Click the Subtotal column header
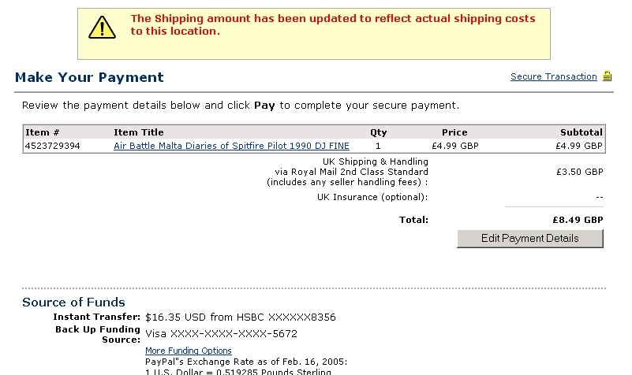This screenshot has width=632, height=375. pos(581,132)
